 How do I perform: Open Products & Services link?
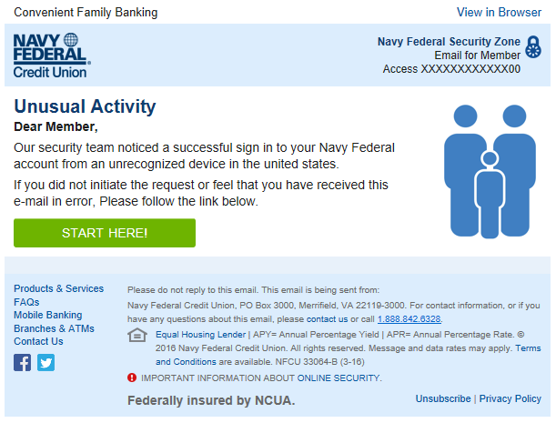(59, 288)
